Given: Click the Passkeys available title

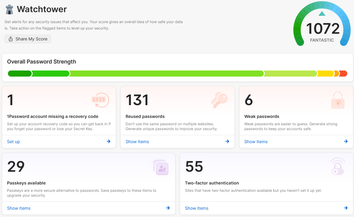Looking at the screenshot, I should tap(27, 183).
